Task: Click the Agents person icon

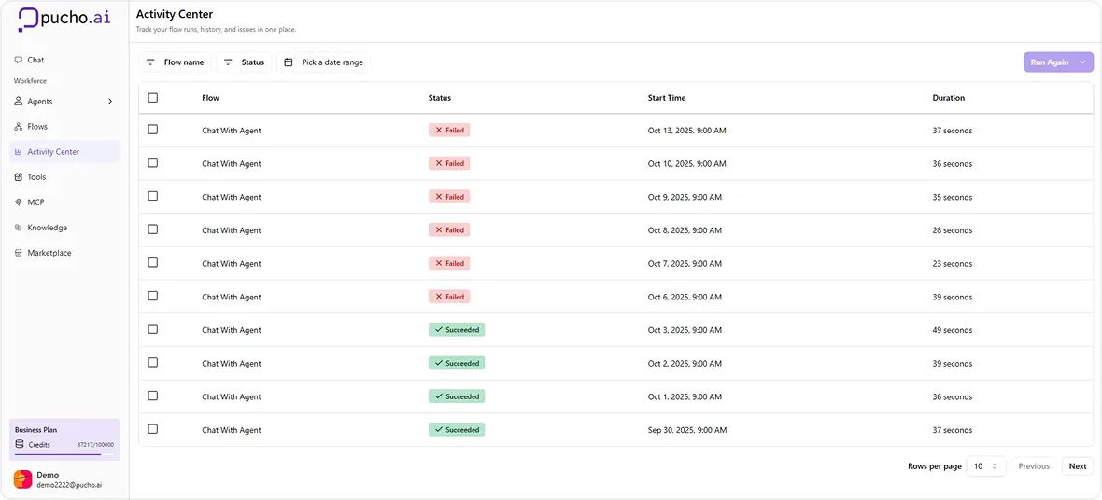Action: tap(19, 101)
